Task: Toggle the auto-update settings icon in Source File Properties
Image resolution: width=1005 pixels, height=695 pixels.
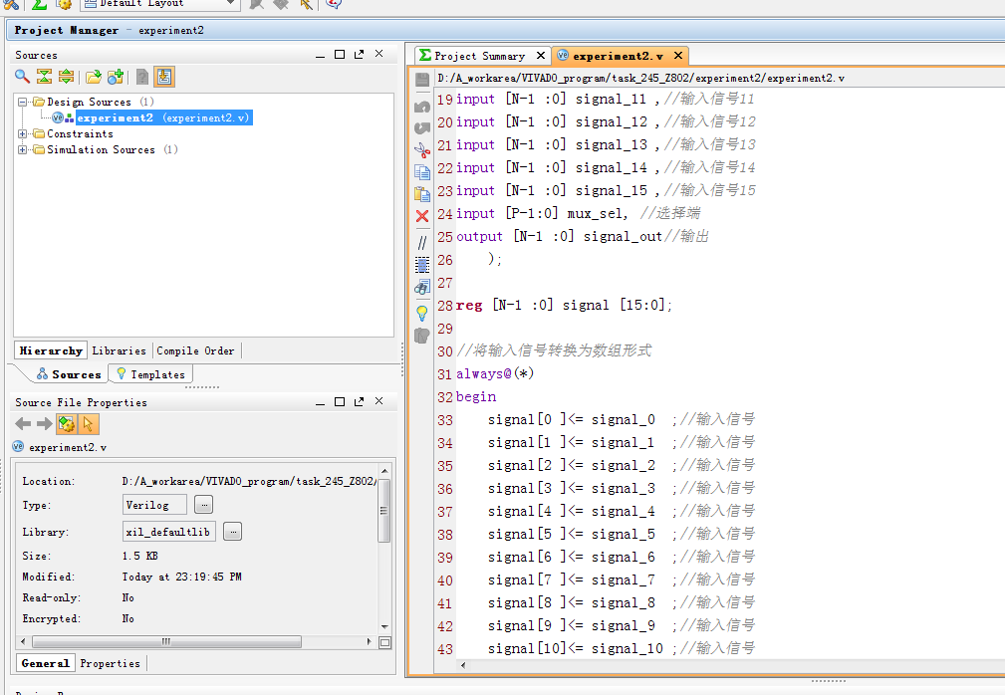Action: [x=66, y=424]
